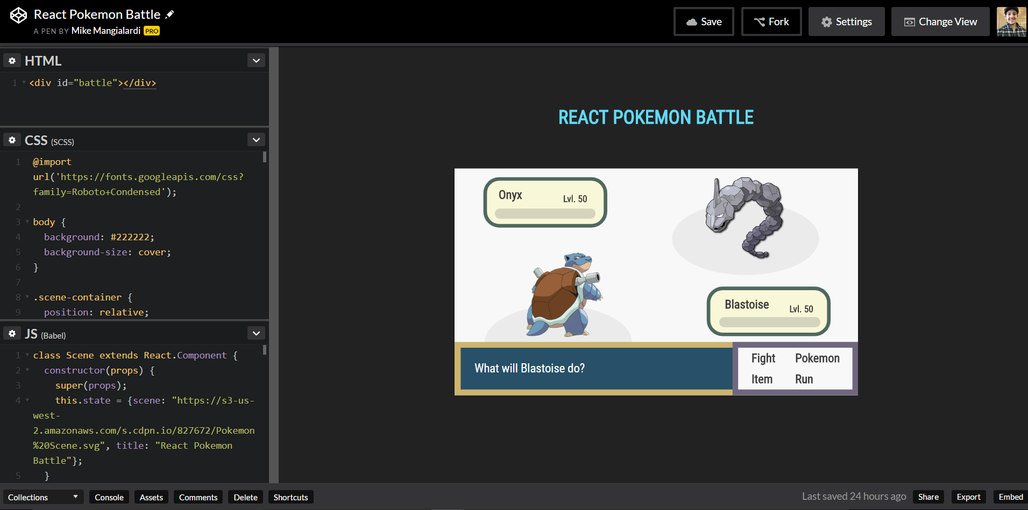Click the CodePen logo

tap(18, 15)
